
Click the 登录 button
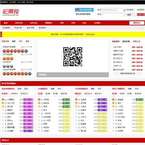(129, 14)
